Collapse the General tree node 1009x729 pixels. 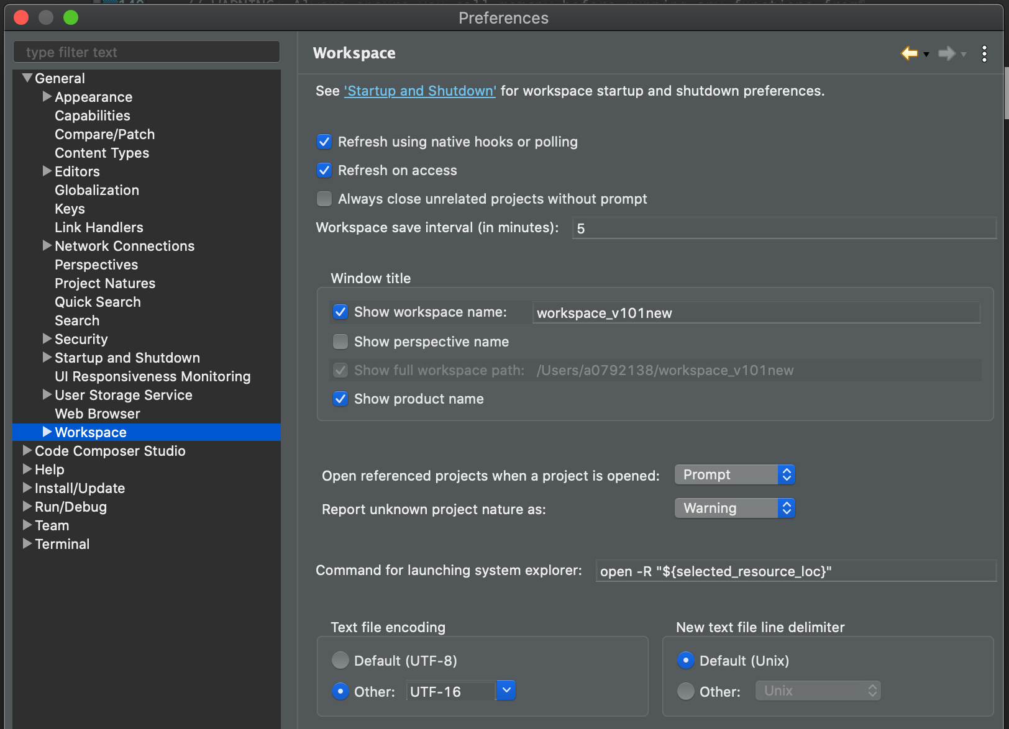click(x=27, y=78)
